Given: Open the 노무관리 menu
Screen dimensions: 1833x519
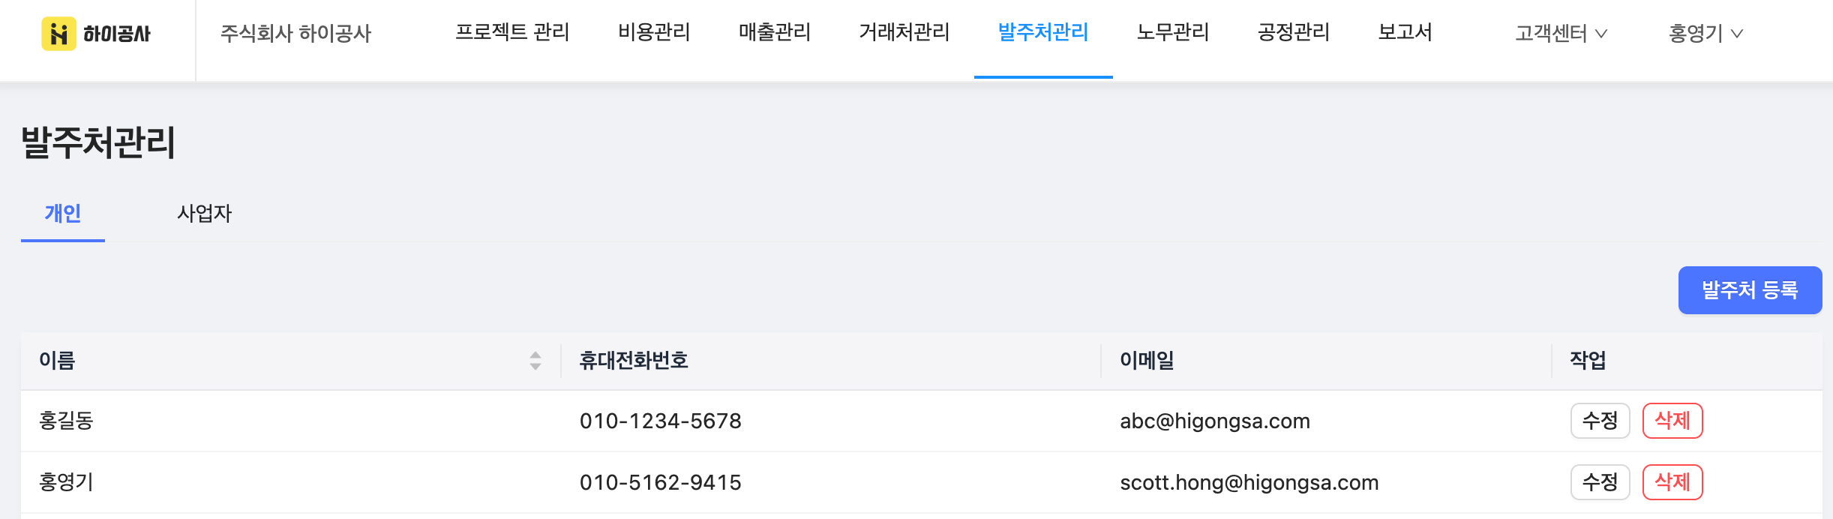Looking at the screenshot, I should click(x=1173, y=32).
